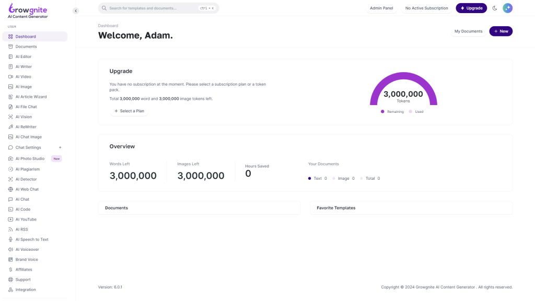Open the New dropdown button

(501, 31)
